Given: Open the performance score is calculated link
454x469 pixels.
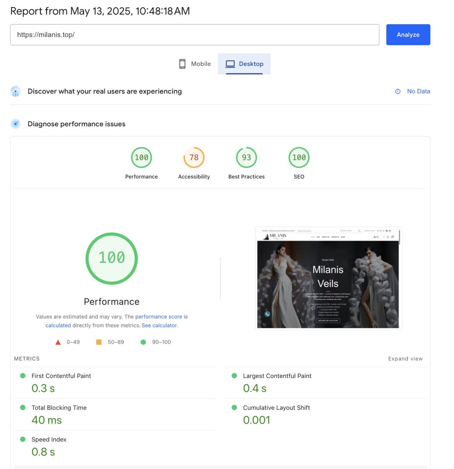Looking at the screenshot, I should coord(161,317).
